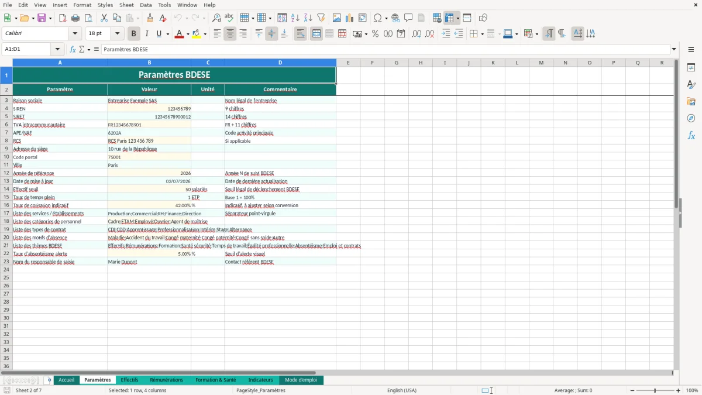Switch to the Mode d'emploi sheet tab
702x395 pixels.
tap(301, 380)
